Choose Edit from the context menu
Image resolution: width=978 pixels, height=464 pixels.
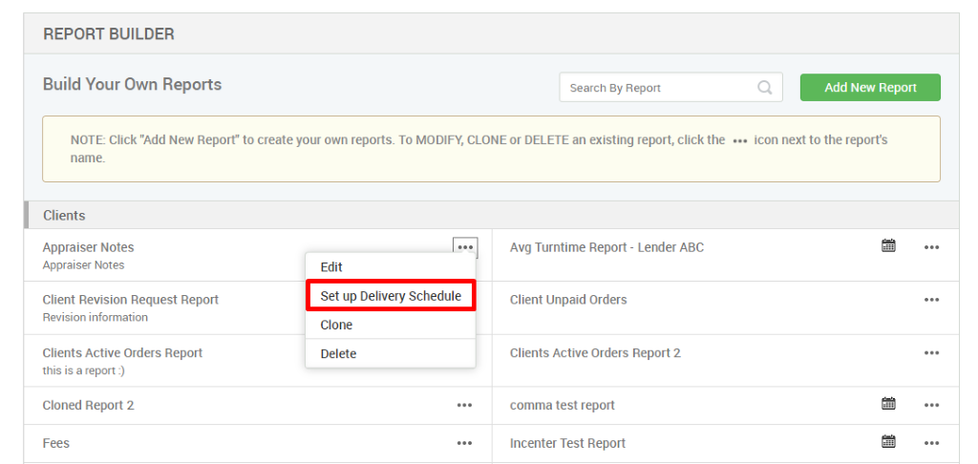391,267
